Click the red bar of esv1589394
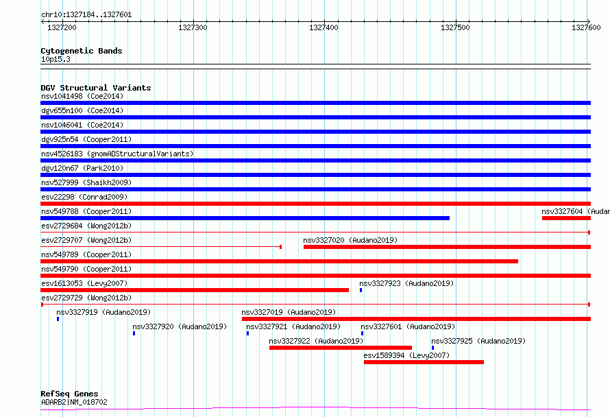610x417 pixels. (x=424, y=362)
